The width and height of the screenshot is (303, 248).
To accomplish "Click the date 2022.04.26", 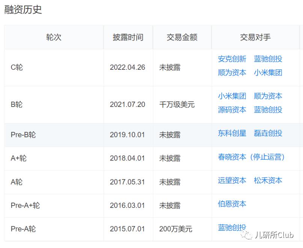I will pos(128,68).
